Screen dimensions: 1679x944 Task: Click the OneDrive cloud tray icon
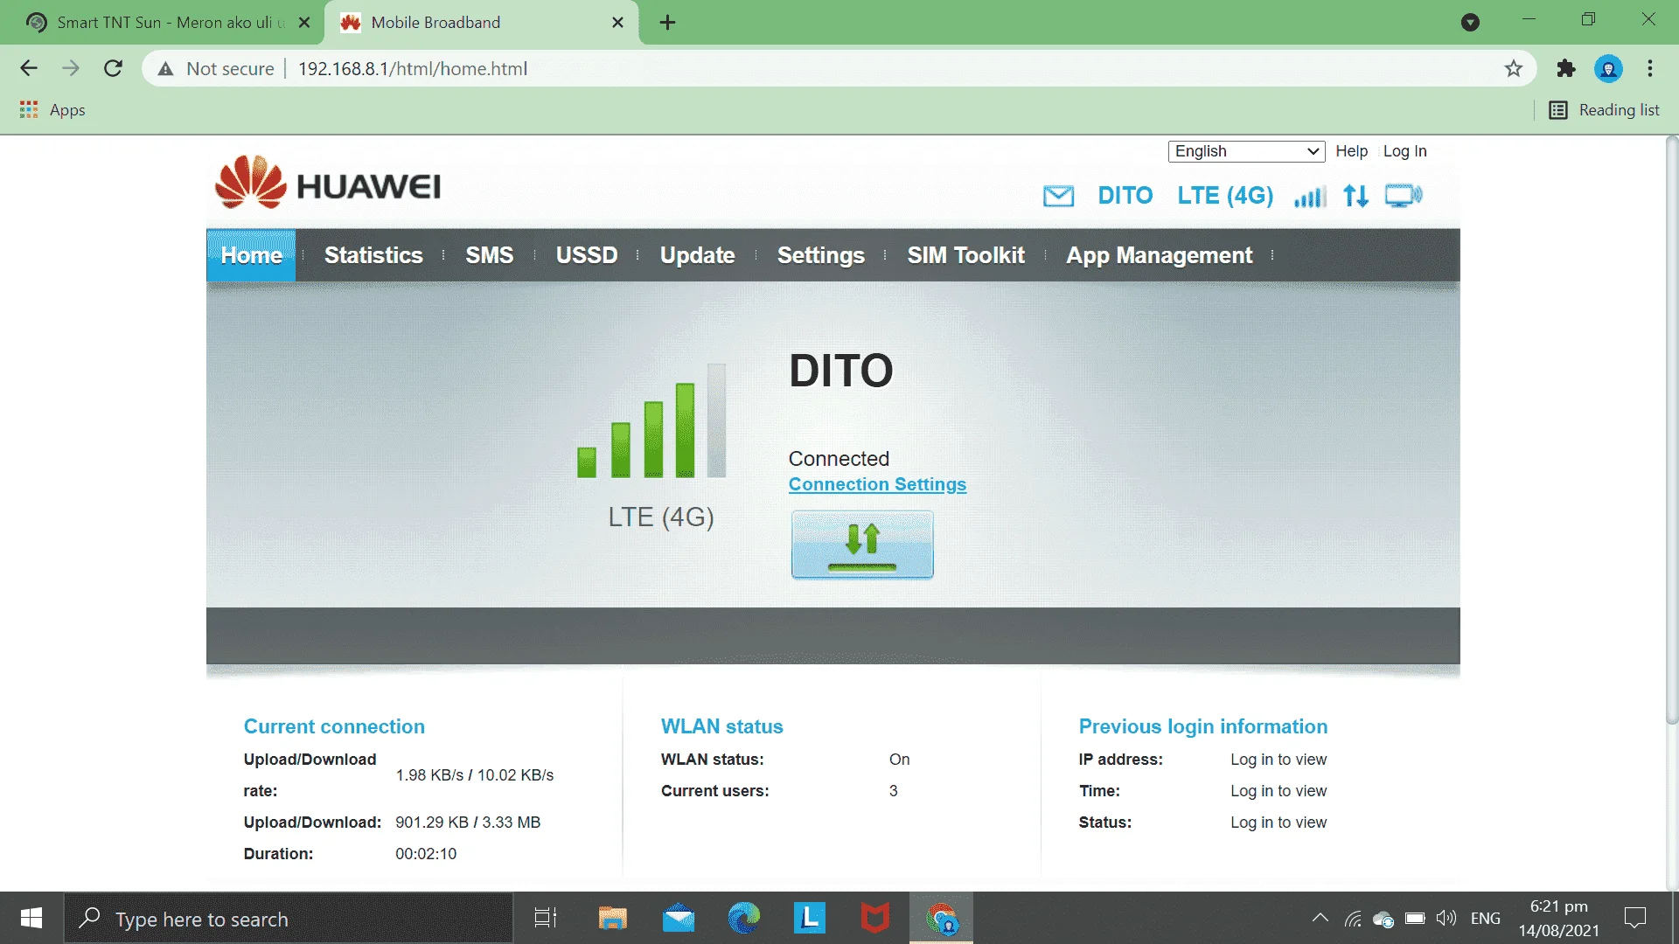click(1383, 919)
